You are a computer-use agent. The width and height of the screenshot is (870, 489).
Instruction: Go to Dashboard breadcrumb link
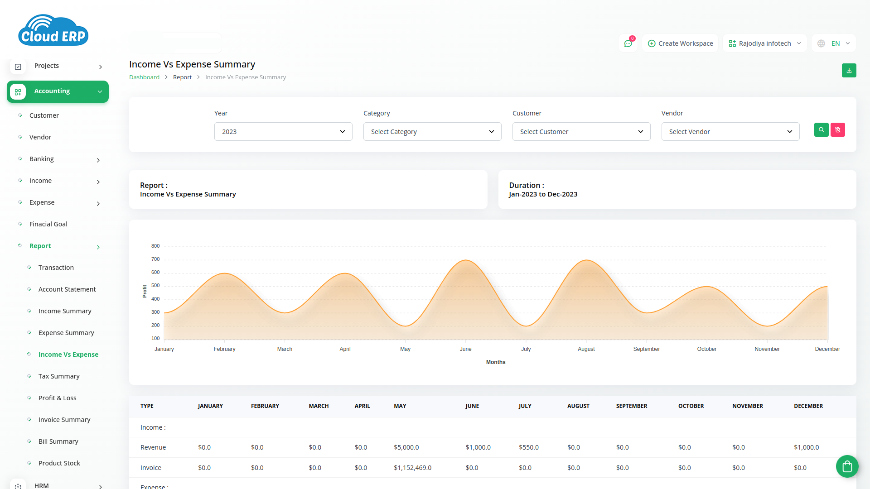tap(144, 77)
